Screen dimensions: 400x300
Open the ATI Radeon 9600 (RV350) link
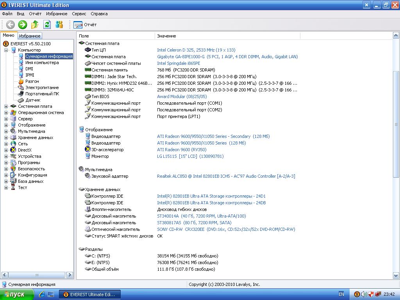point(182,150)
